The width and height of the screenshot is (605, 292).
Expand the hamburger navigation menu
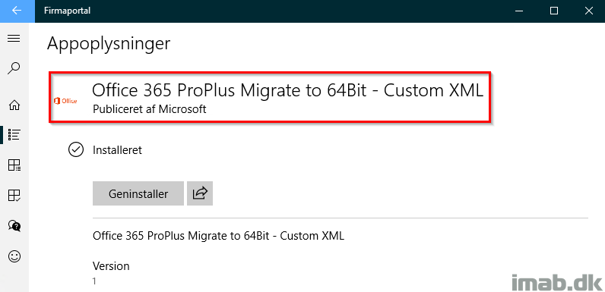click(14, 39)
